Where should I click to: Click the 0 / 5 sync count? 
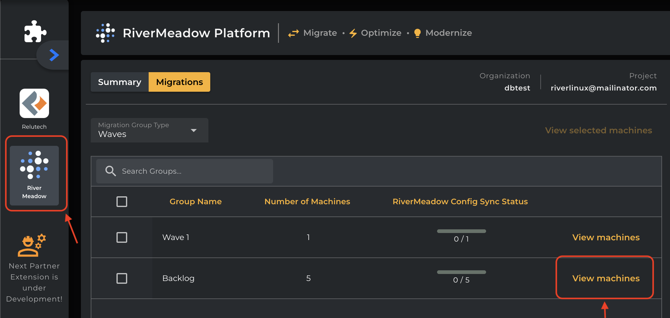pos(462,280)
